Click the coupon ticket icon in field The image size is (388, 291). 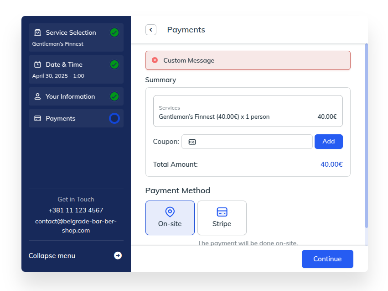point(192,142)
